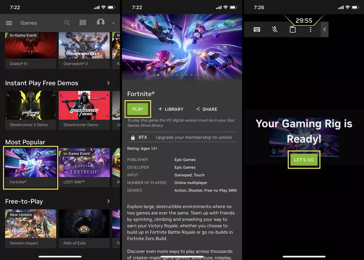Tap the Rating: Ages 12+ text

point(142,149)
